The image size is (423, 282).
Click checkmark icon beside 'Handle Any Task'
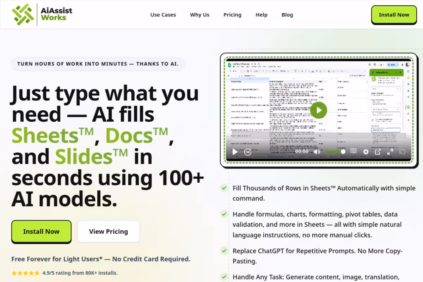[x=224, y=277]
